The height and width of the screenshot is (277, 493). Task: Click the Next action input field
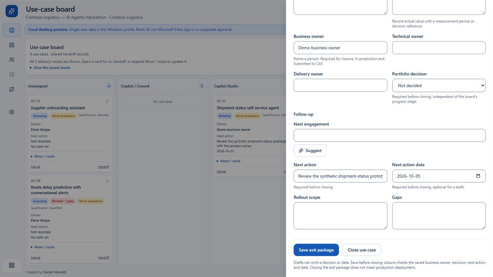(340, 176)
